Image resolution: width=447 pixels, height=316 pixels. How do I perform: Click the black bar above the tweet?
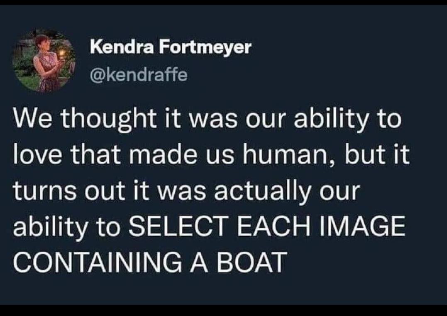click(x=223, y=2)
